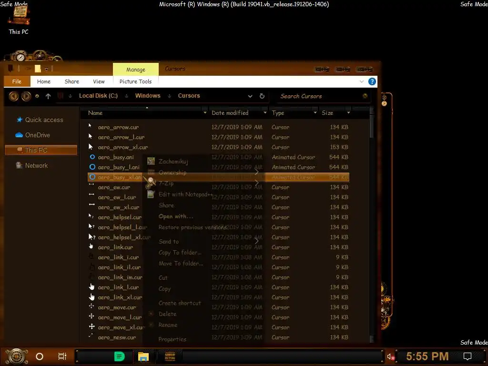Open Explorer help question mark

[372, 81]
